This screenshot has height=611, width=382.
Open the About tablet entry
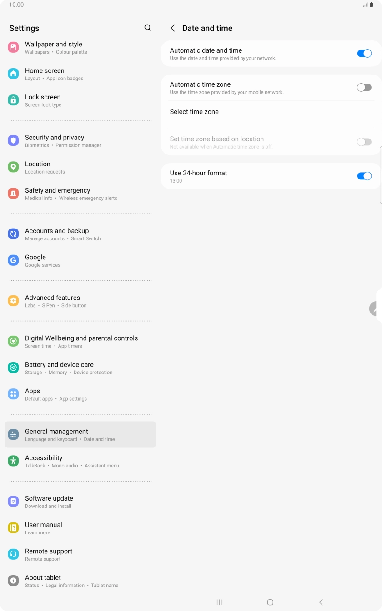pos(80,581)
